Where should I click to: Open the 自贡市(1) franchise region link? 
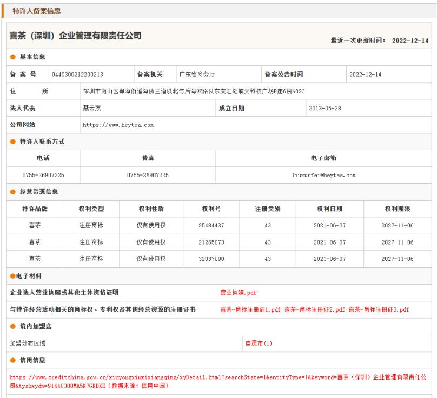[x=259, y=343]
